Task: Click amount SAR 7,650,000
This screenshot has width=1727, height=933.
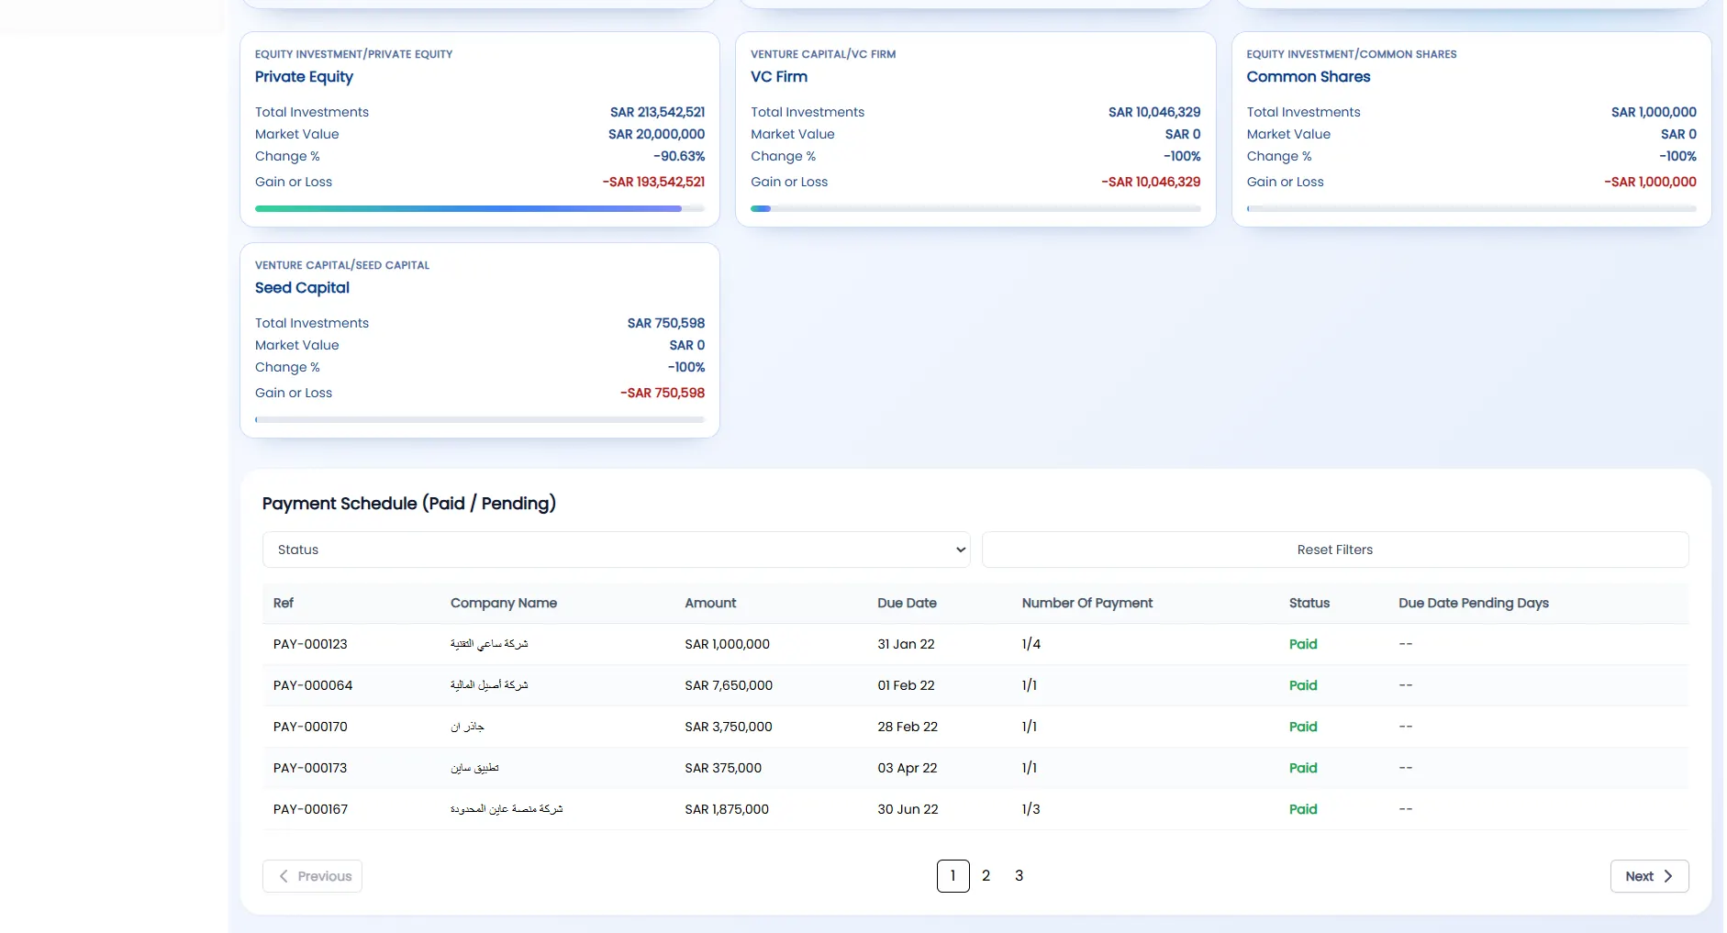Action: click(x=729, y=685)
